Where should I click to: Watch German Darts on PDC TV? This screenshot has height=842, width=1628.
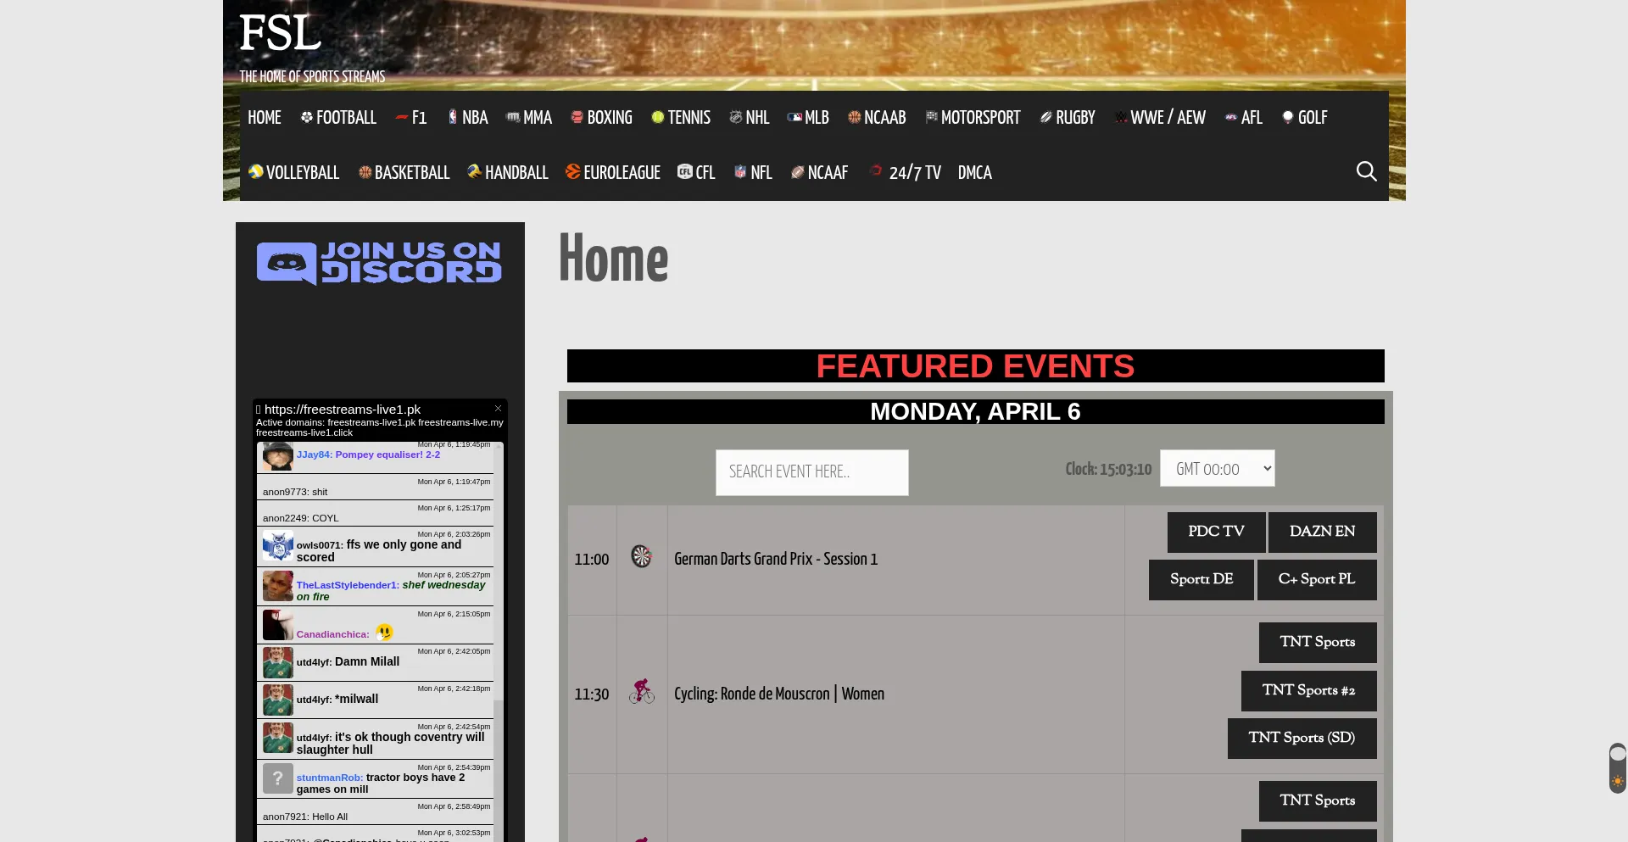click(x=1216, y=532)
